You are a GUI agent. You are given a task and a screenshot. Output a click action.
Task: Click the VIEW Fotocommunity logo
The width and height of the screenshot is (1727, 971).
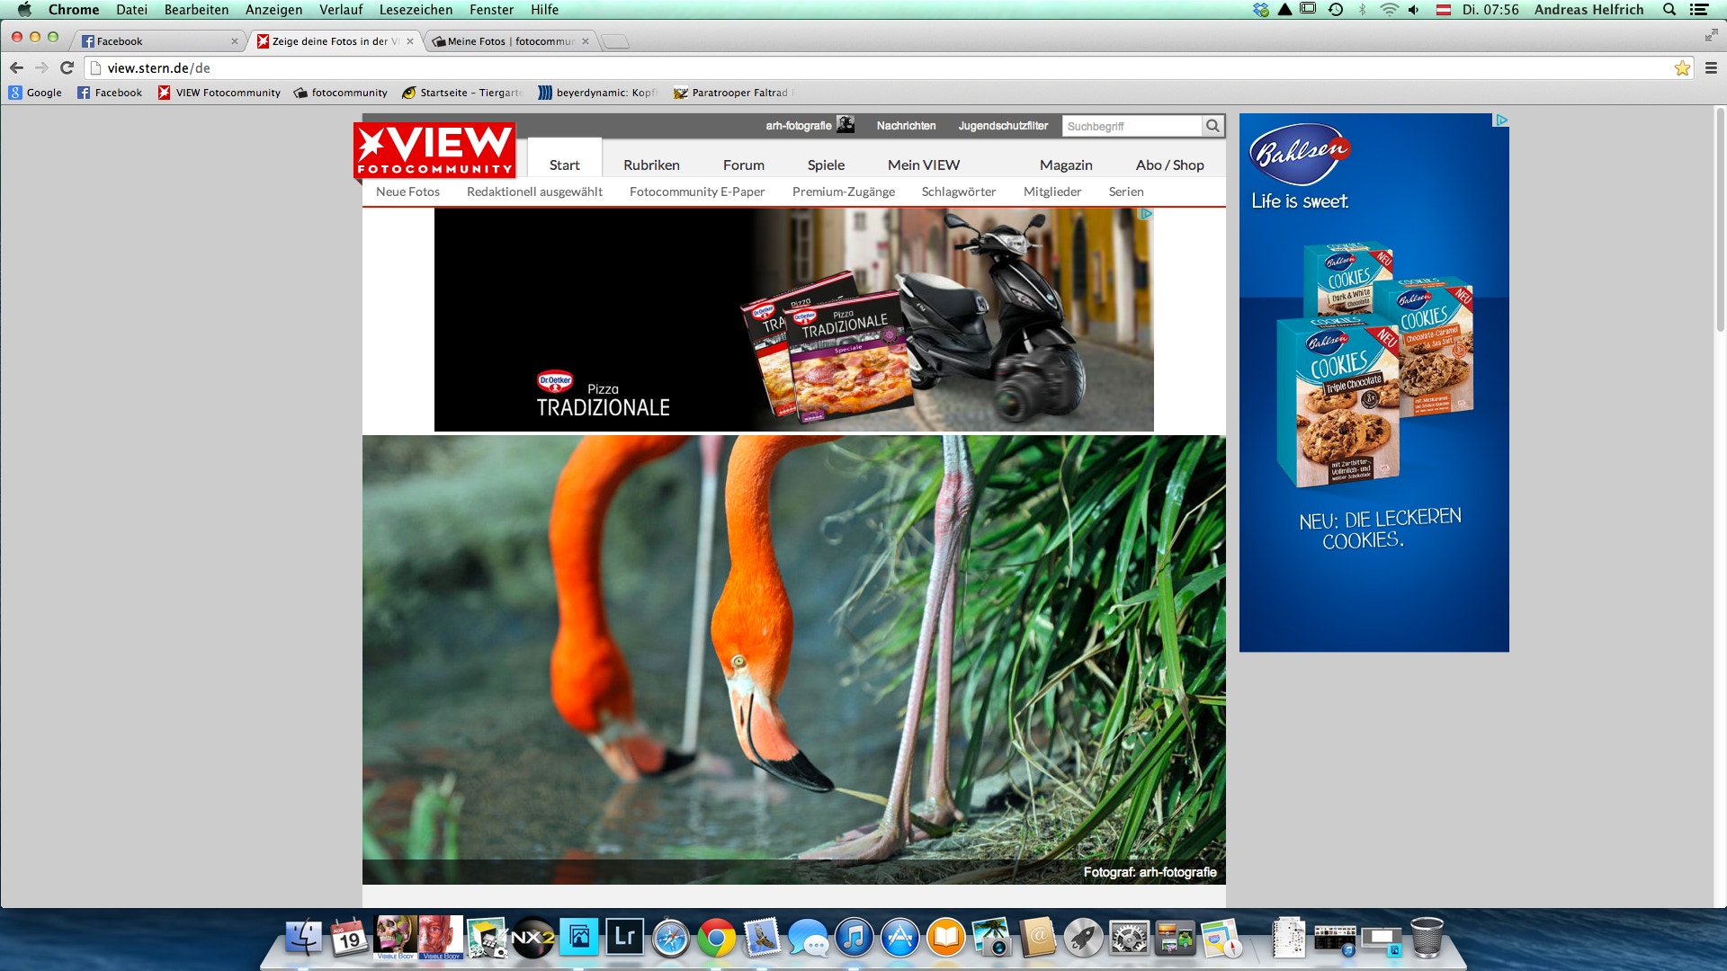click(x=434, y=150)
